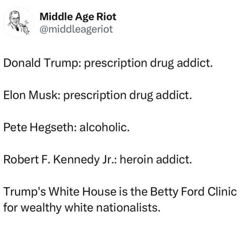Image resolution: width=247 pixels, height=225 pixels.
Task: Open the @middleageriot handle link
Action: tap(76, 29)
